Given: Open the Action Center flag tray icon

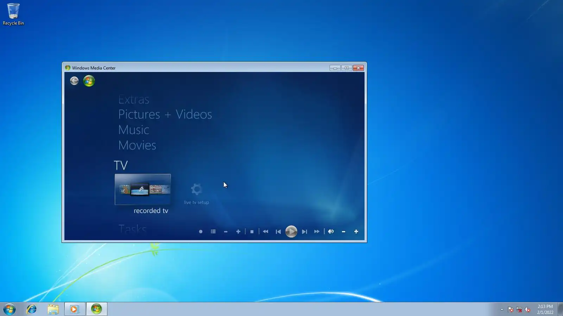Looking at the screenshot, I should [511, 310].
